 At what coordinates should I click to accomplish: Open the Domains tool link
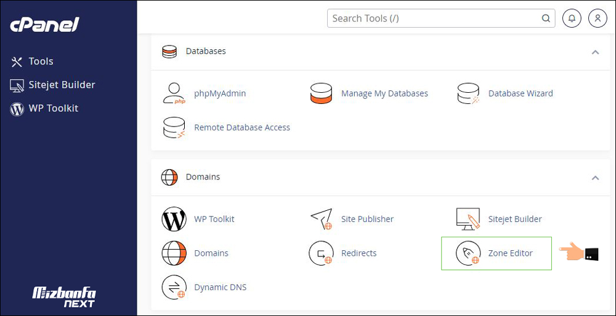pos(211,253)
